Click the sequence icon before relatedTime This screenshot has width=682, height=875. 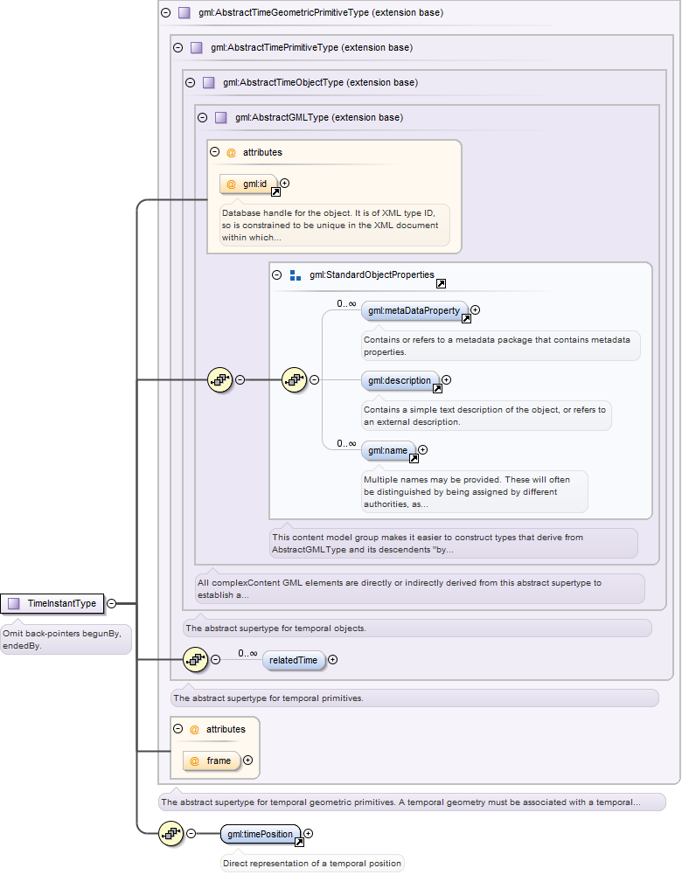pos(195,660)
